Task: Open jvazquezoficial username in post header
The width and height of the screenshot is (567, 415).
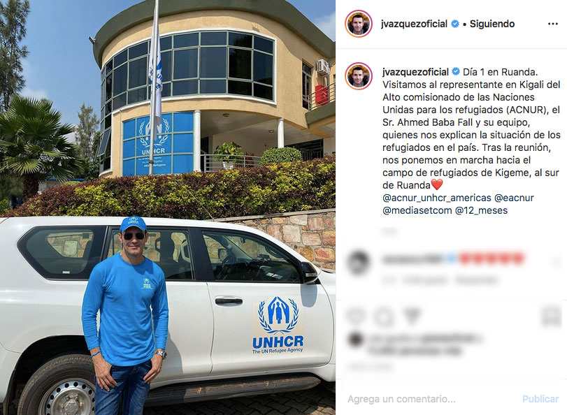Action: point(414,24)
